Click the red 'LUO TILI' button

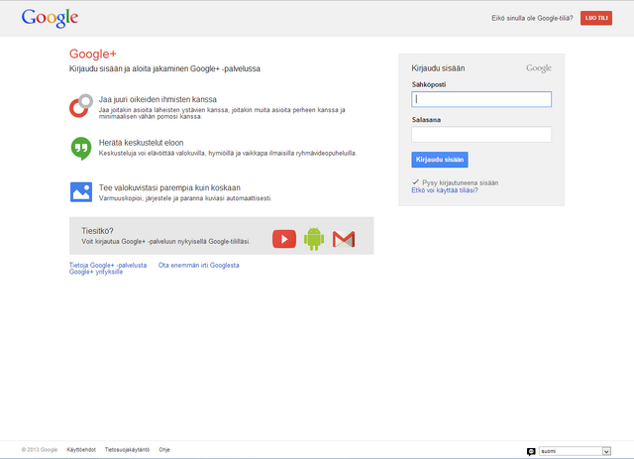click(596, 18)
